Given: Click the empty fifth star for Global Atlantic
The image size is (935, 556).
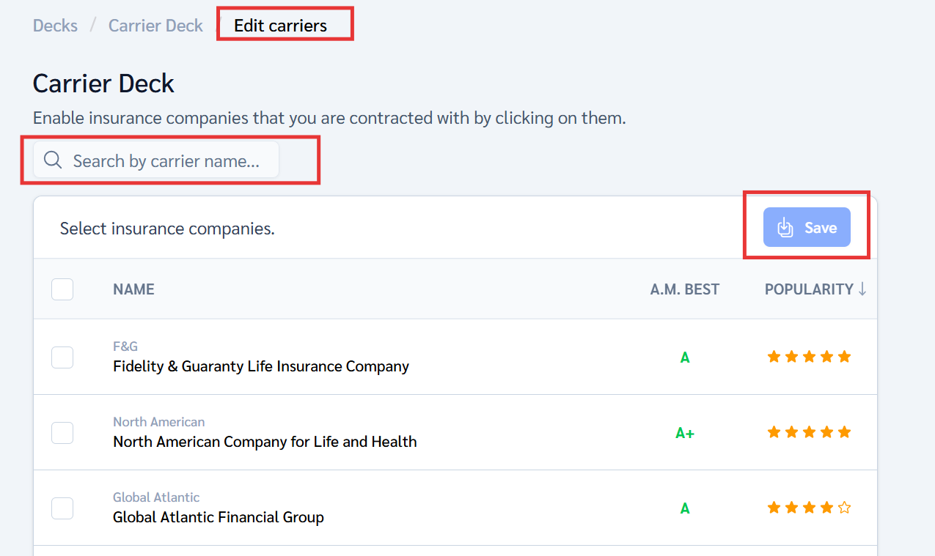Looking at the screenshot, I should coord(845,508).
